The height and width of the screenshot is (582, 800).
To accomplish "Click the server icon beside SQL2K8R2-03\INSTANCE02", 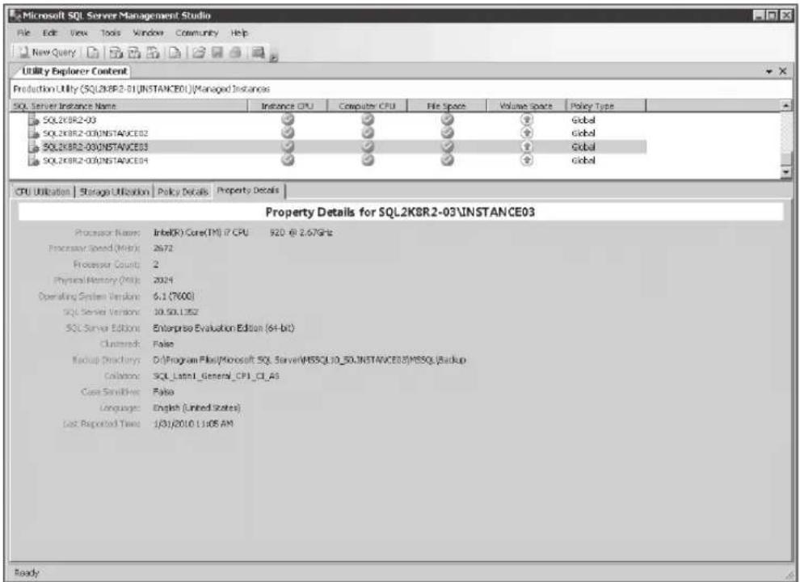I will pos(34,133).
